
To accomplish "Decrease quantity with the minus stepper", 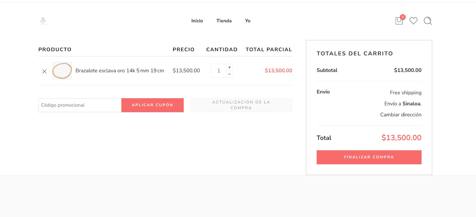I will 229,74.
